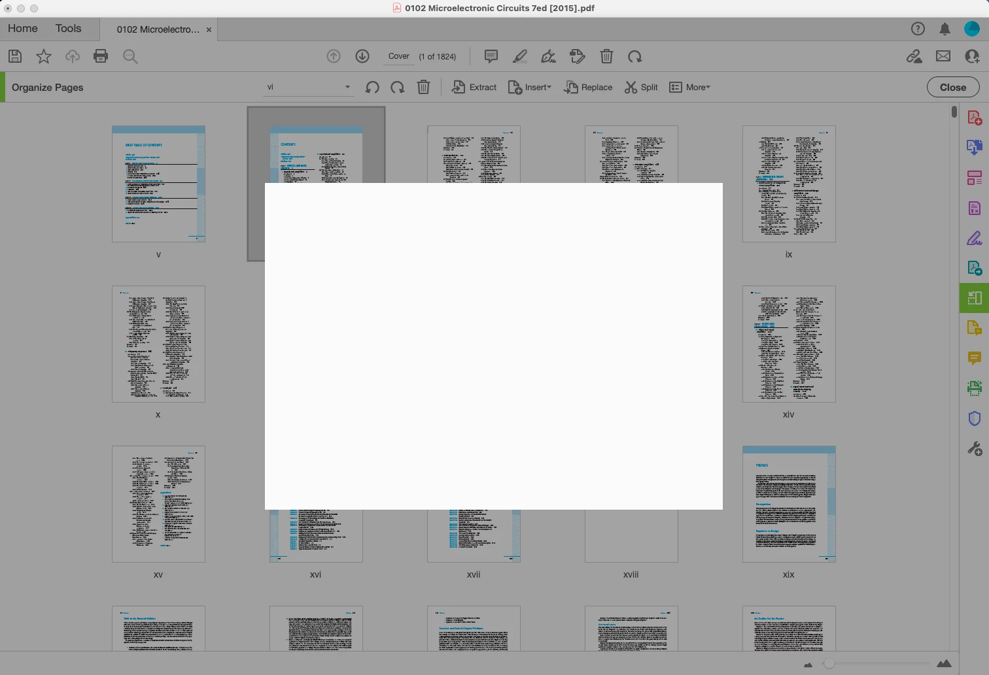Open notifications bell
This screenshot has width=989, height=675.
(945, 29)
